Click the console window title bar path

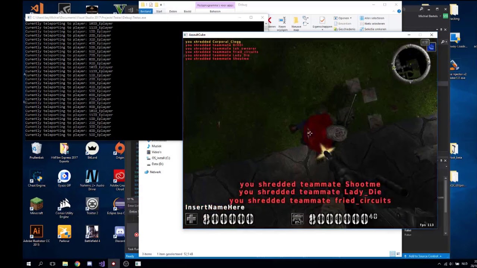click(x=89, y=17)
